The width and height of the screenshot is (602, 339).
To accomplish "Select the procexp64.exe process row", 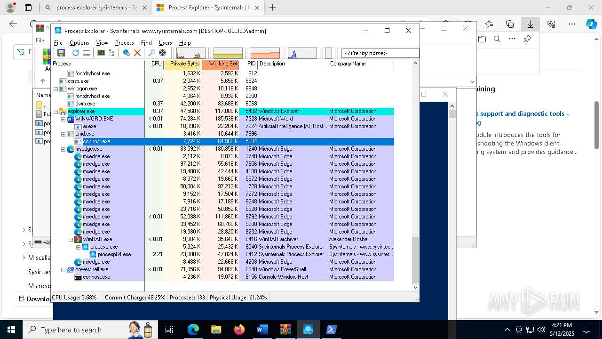I will point(222,254).
